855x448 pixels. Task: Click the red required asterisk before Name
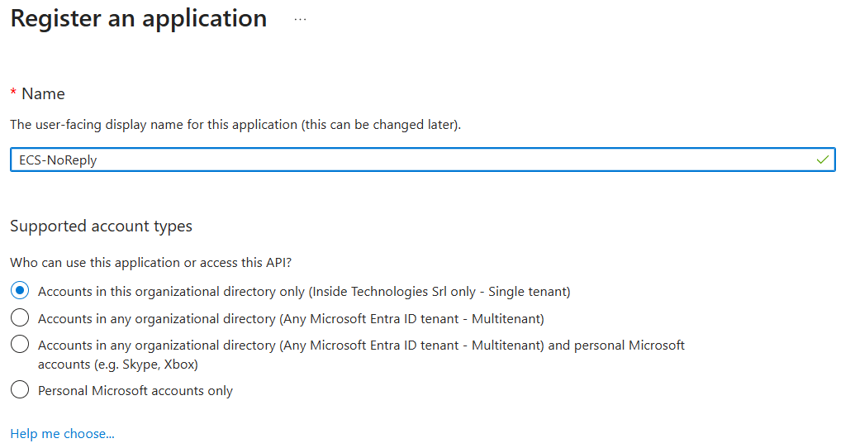coord(13,93)
